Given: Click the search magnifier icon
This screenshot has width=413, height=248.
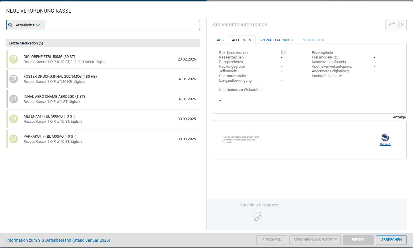Looking at the screenshot, I should click(x=11, y=25).
